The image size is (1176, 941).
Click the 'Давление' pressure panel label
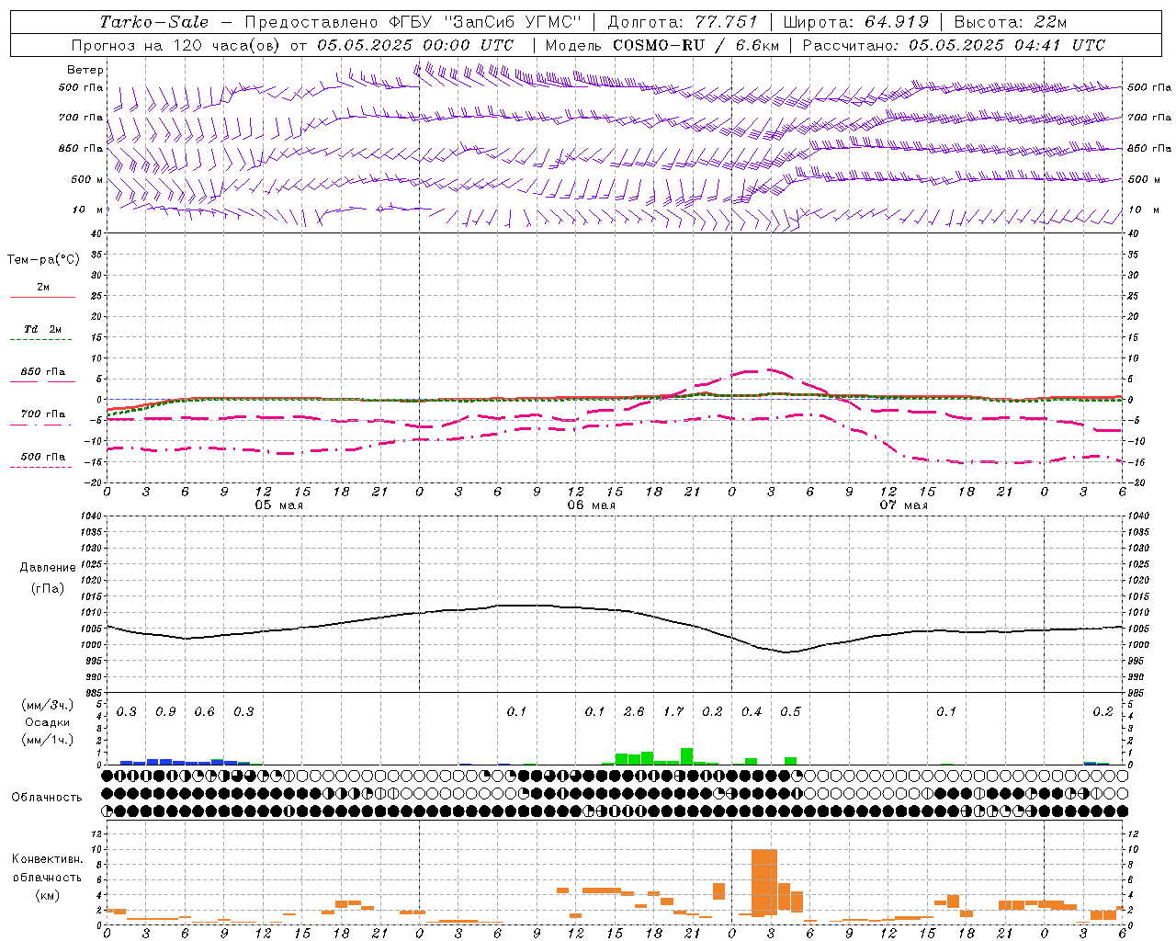(48, 568)
